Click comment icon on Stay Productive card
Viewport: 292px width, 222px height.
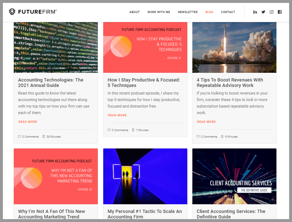tap(109, 130)
